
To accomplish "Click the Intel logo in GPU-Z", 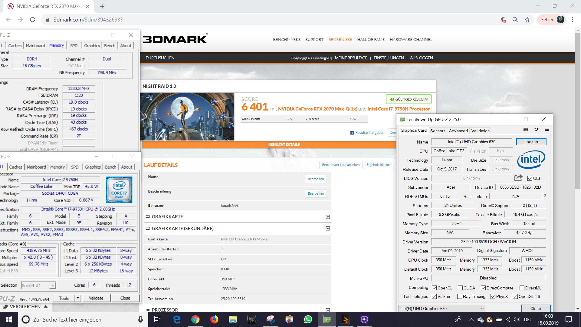I will [x=531, y=160].
